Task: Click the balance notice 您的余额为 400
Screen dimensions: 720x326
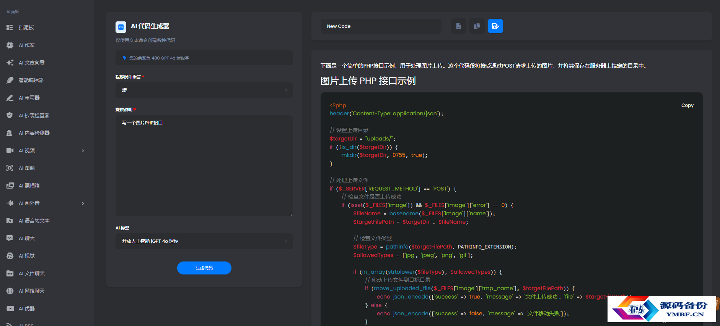Action: [204, 58]
